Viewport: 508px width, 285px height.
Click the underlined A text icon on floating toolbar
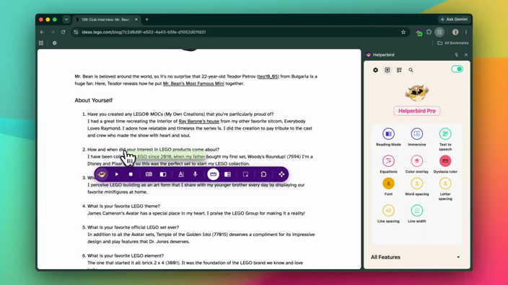click(181, 174)
